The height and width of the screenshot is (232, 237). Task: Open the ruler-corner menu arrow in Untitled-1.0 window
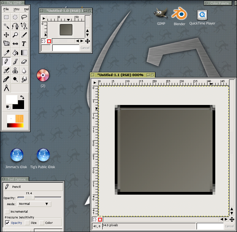click(x=44, y=17)
